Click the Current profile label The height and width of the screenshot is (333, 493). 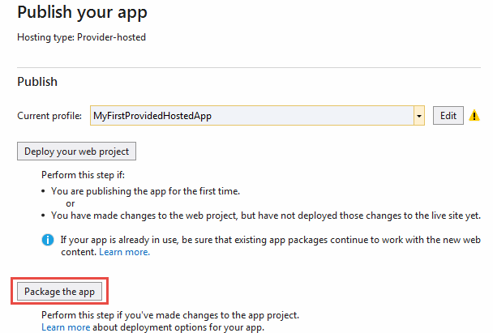click(x=49, y=116)
